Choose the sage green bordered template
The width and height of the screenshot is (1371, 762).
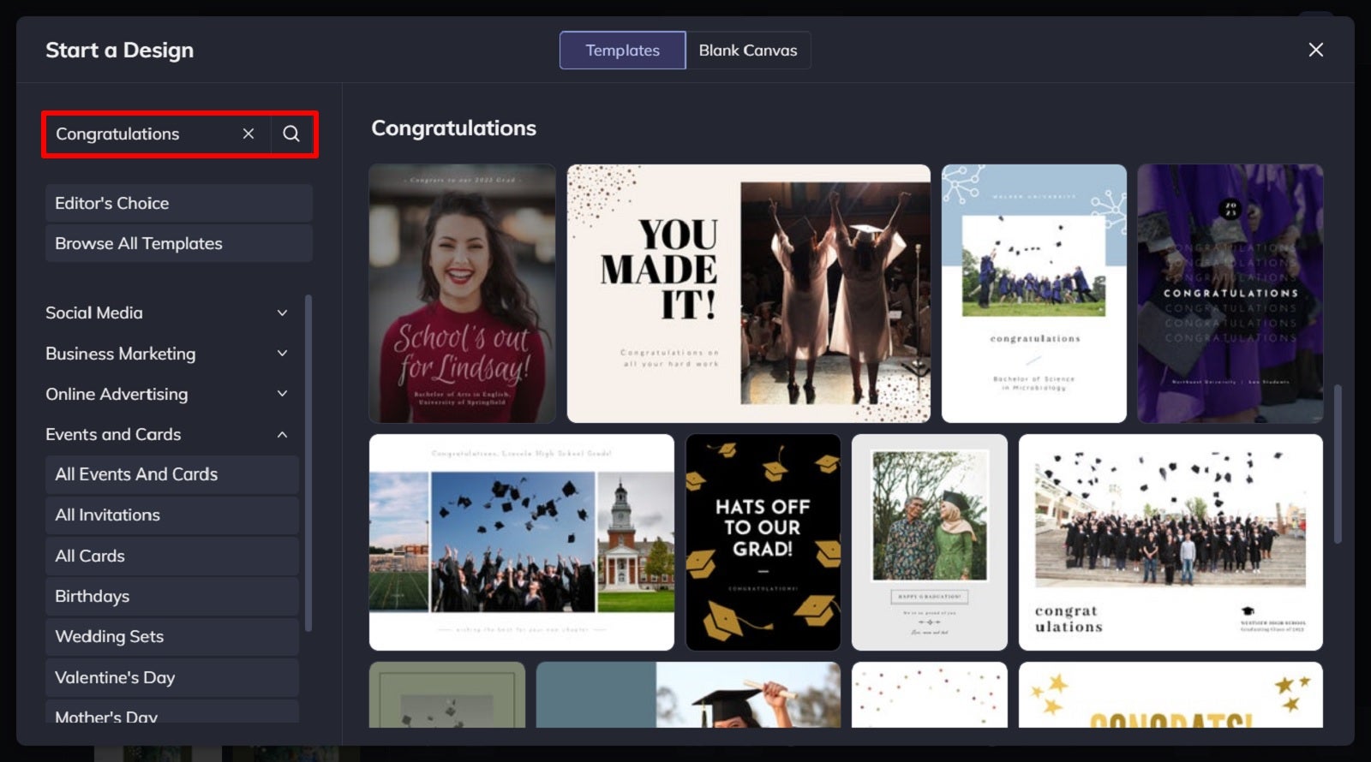[446, 694]
